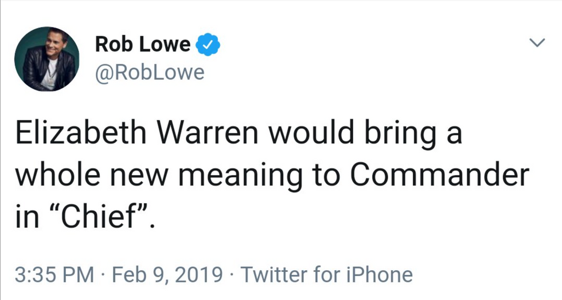This screenshot has height=300, width=562.
Task: Open the Rob Lowe display name
Action: 143,45
